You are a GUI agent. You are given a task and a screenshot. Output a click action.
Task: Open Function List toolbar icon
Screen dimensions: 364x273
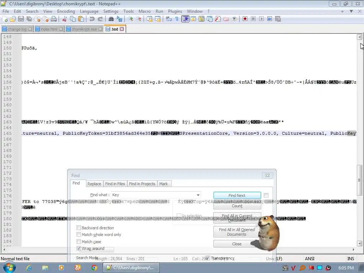click(x=218, y=19)
